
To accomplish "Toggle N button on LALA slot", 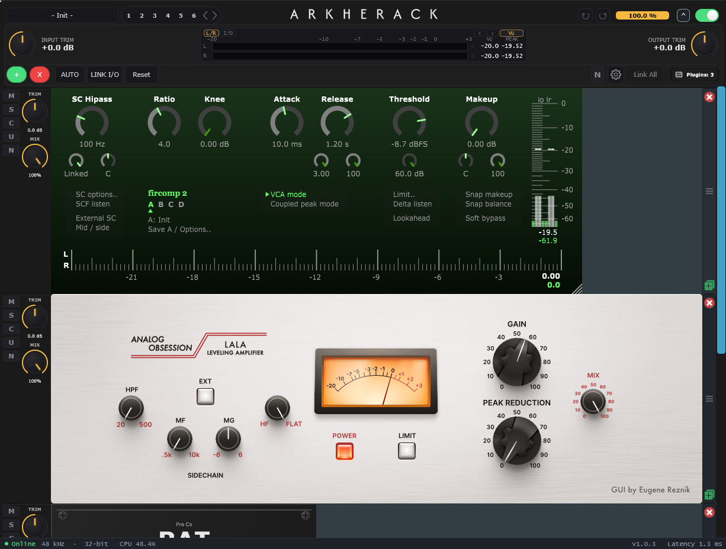I will (x=11, y=356).
